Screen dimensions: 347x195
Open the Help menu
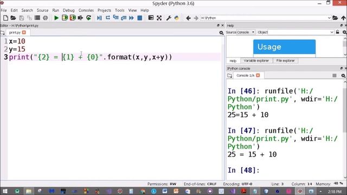pyautogui.click(x=145, y=10)
